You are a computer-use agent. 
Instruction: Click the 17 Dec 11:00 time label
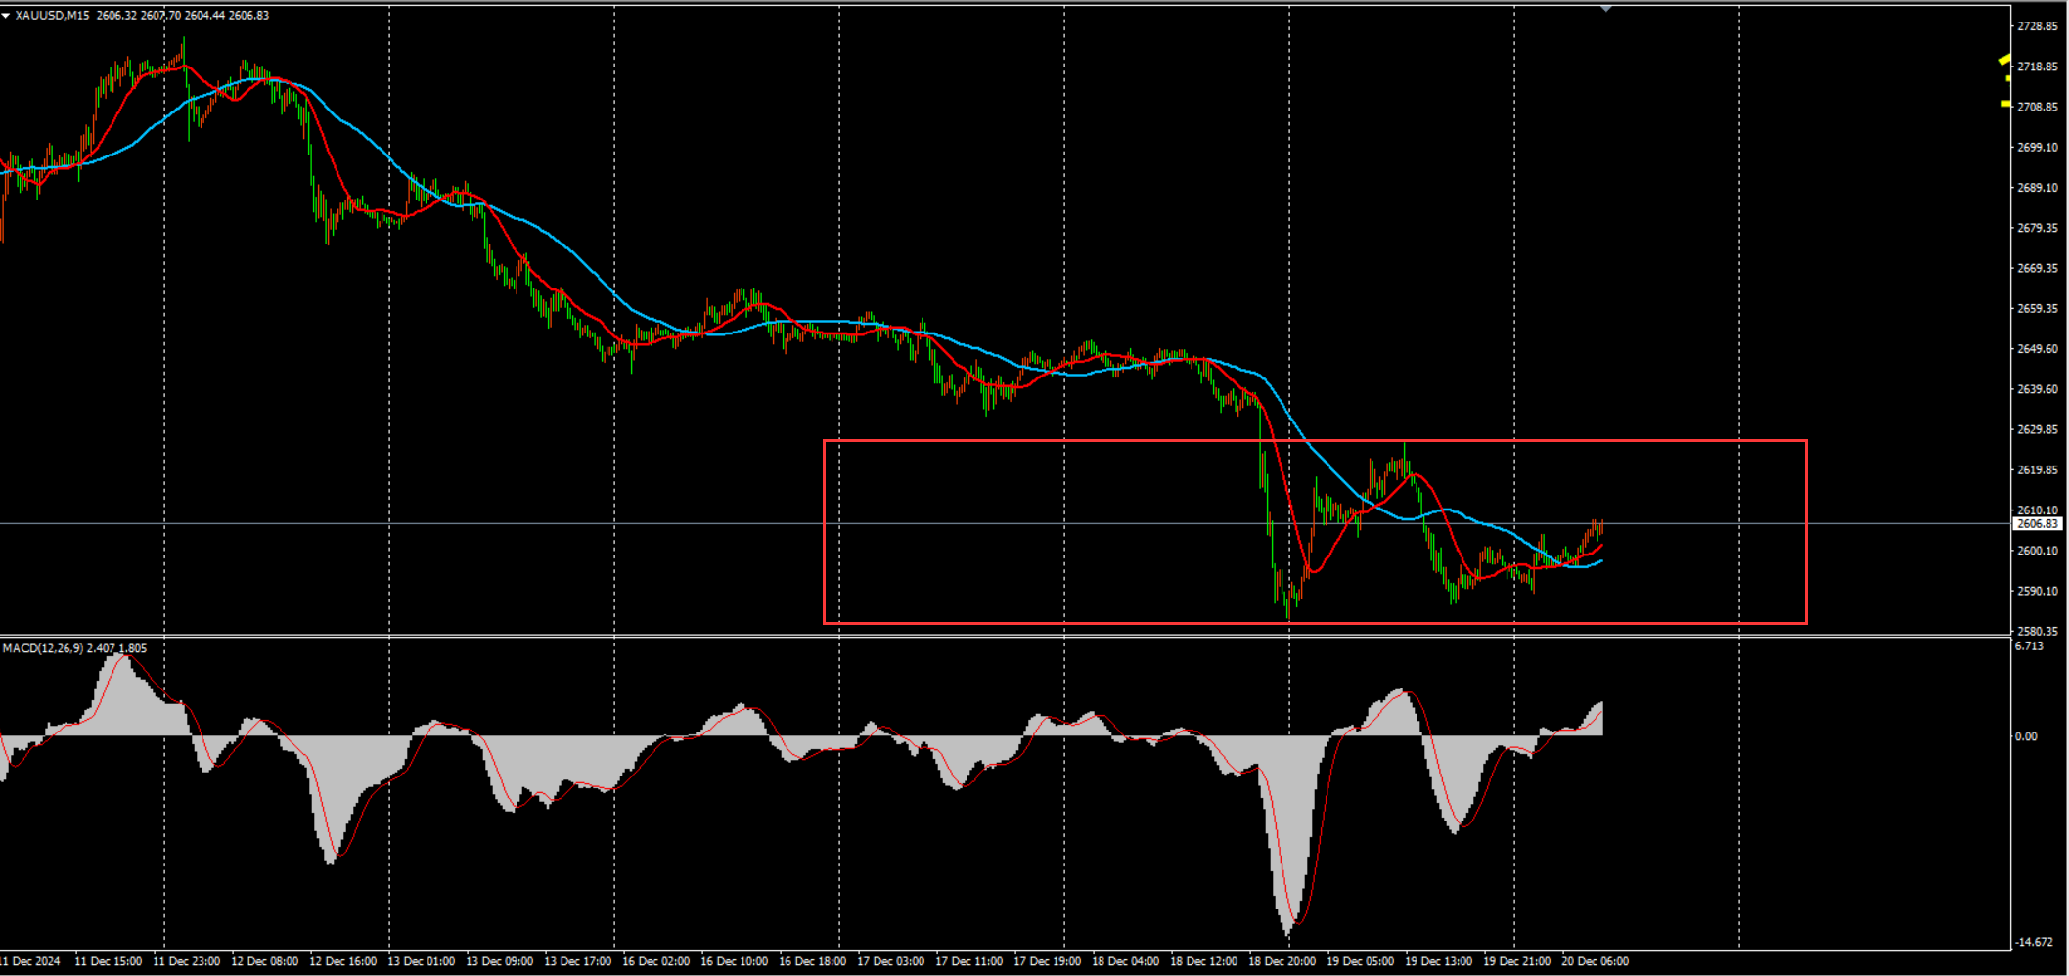[968, 961]
